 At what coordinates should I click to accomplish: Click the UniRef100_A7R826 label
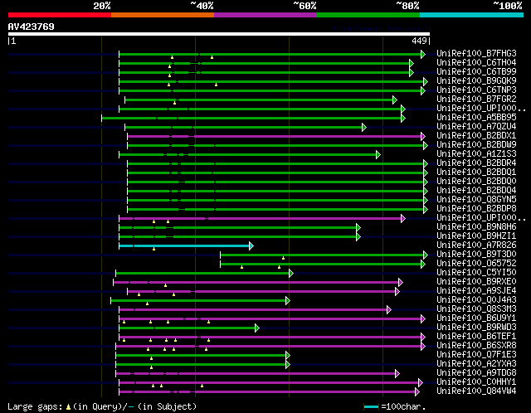click(x=476, y=245)
